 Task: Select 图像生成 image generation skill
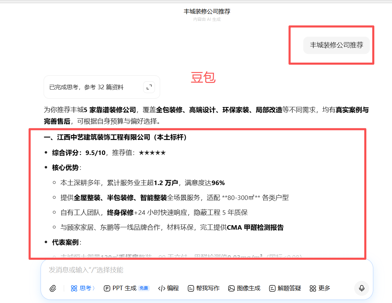244,288
